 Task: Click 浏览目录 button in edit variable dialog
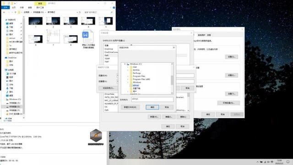click(x=109, y=88)
